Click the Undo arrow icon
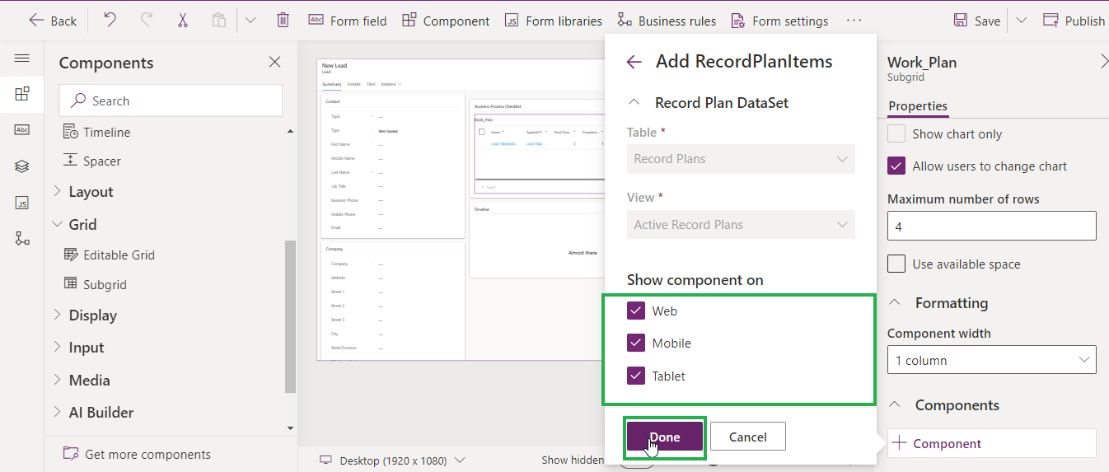The image size is (1109, 472). click(110, 21)
